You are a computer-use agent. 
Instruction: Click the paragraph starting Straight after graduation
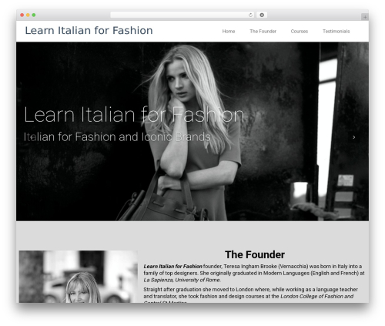tap(251, 296)
